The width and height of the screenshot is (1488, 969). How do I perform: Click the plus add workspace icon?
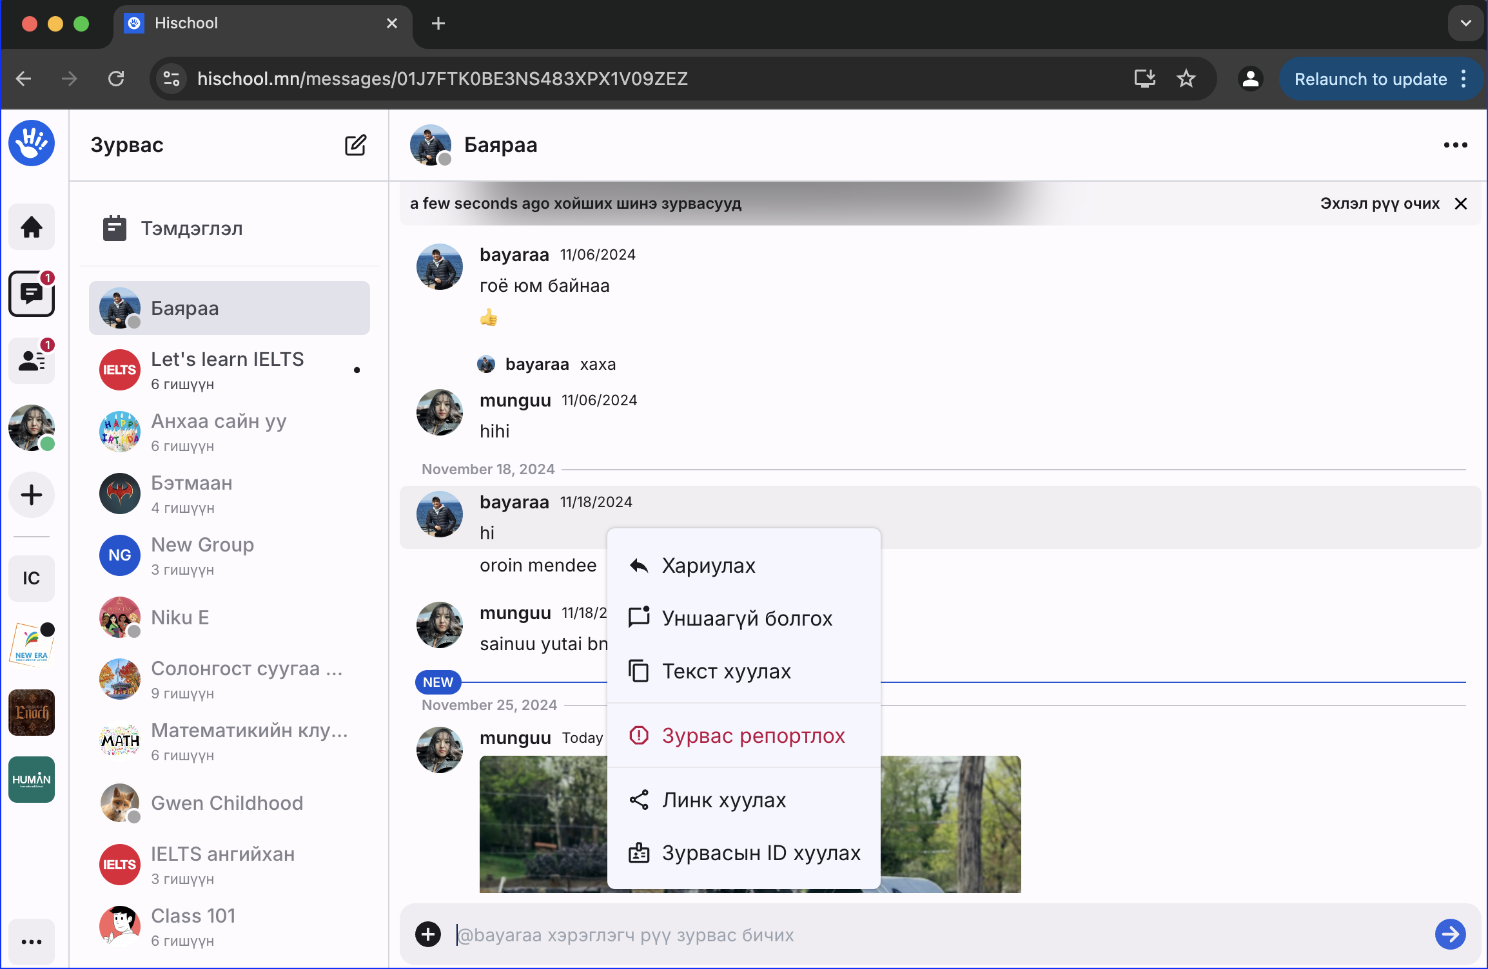[x=32, y=495]
